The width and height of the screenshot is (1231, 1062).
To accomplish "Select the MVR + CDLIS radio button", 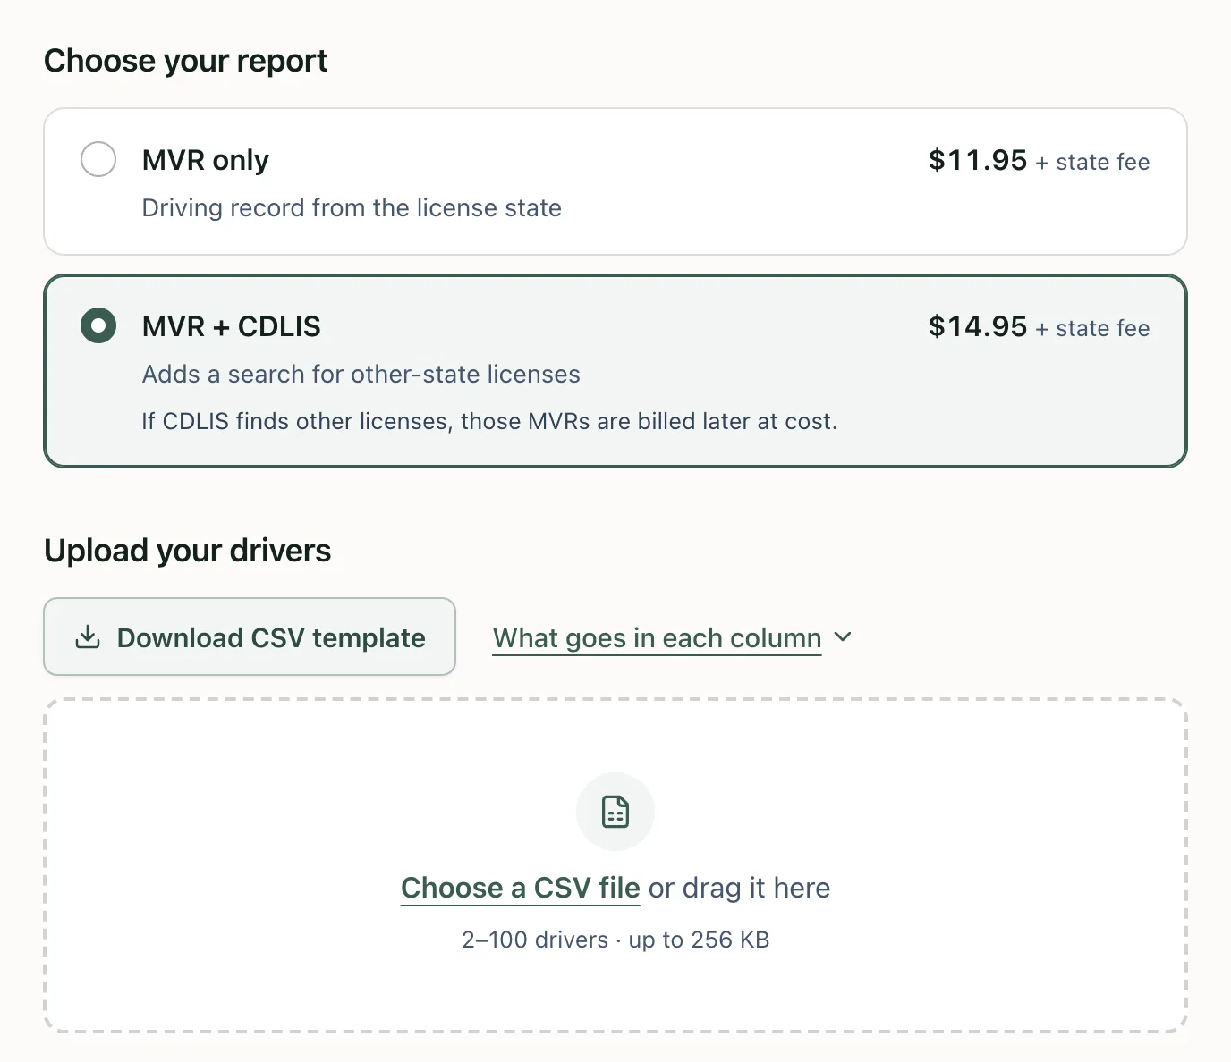I will [x=98, y=325].
